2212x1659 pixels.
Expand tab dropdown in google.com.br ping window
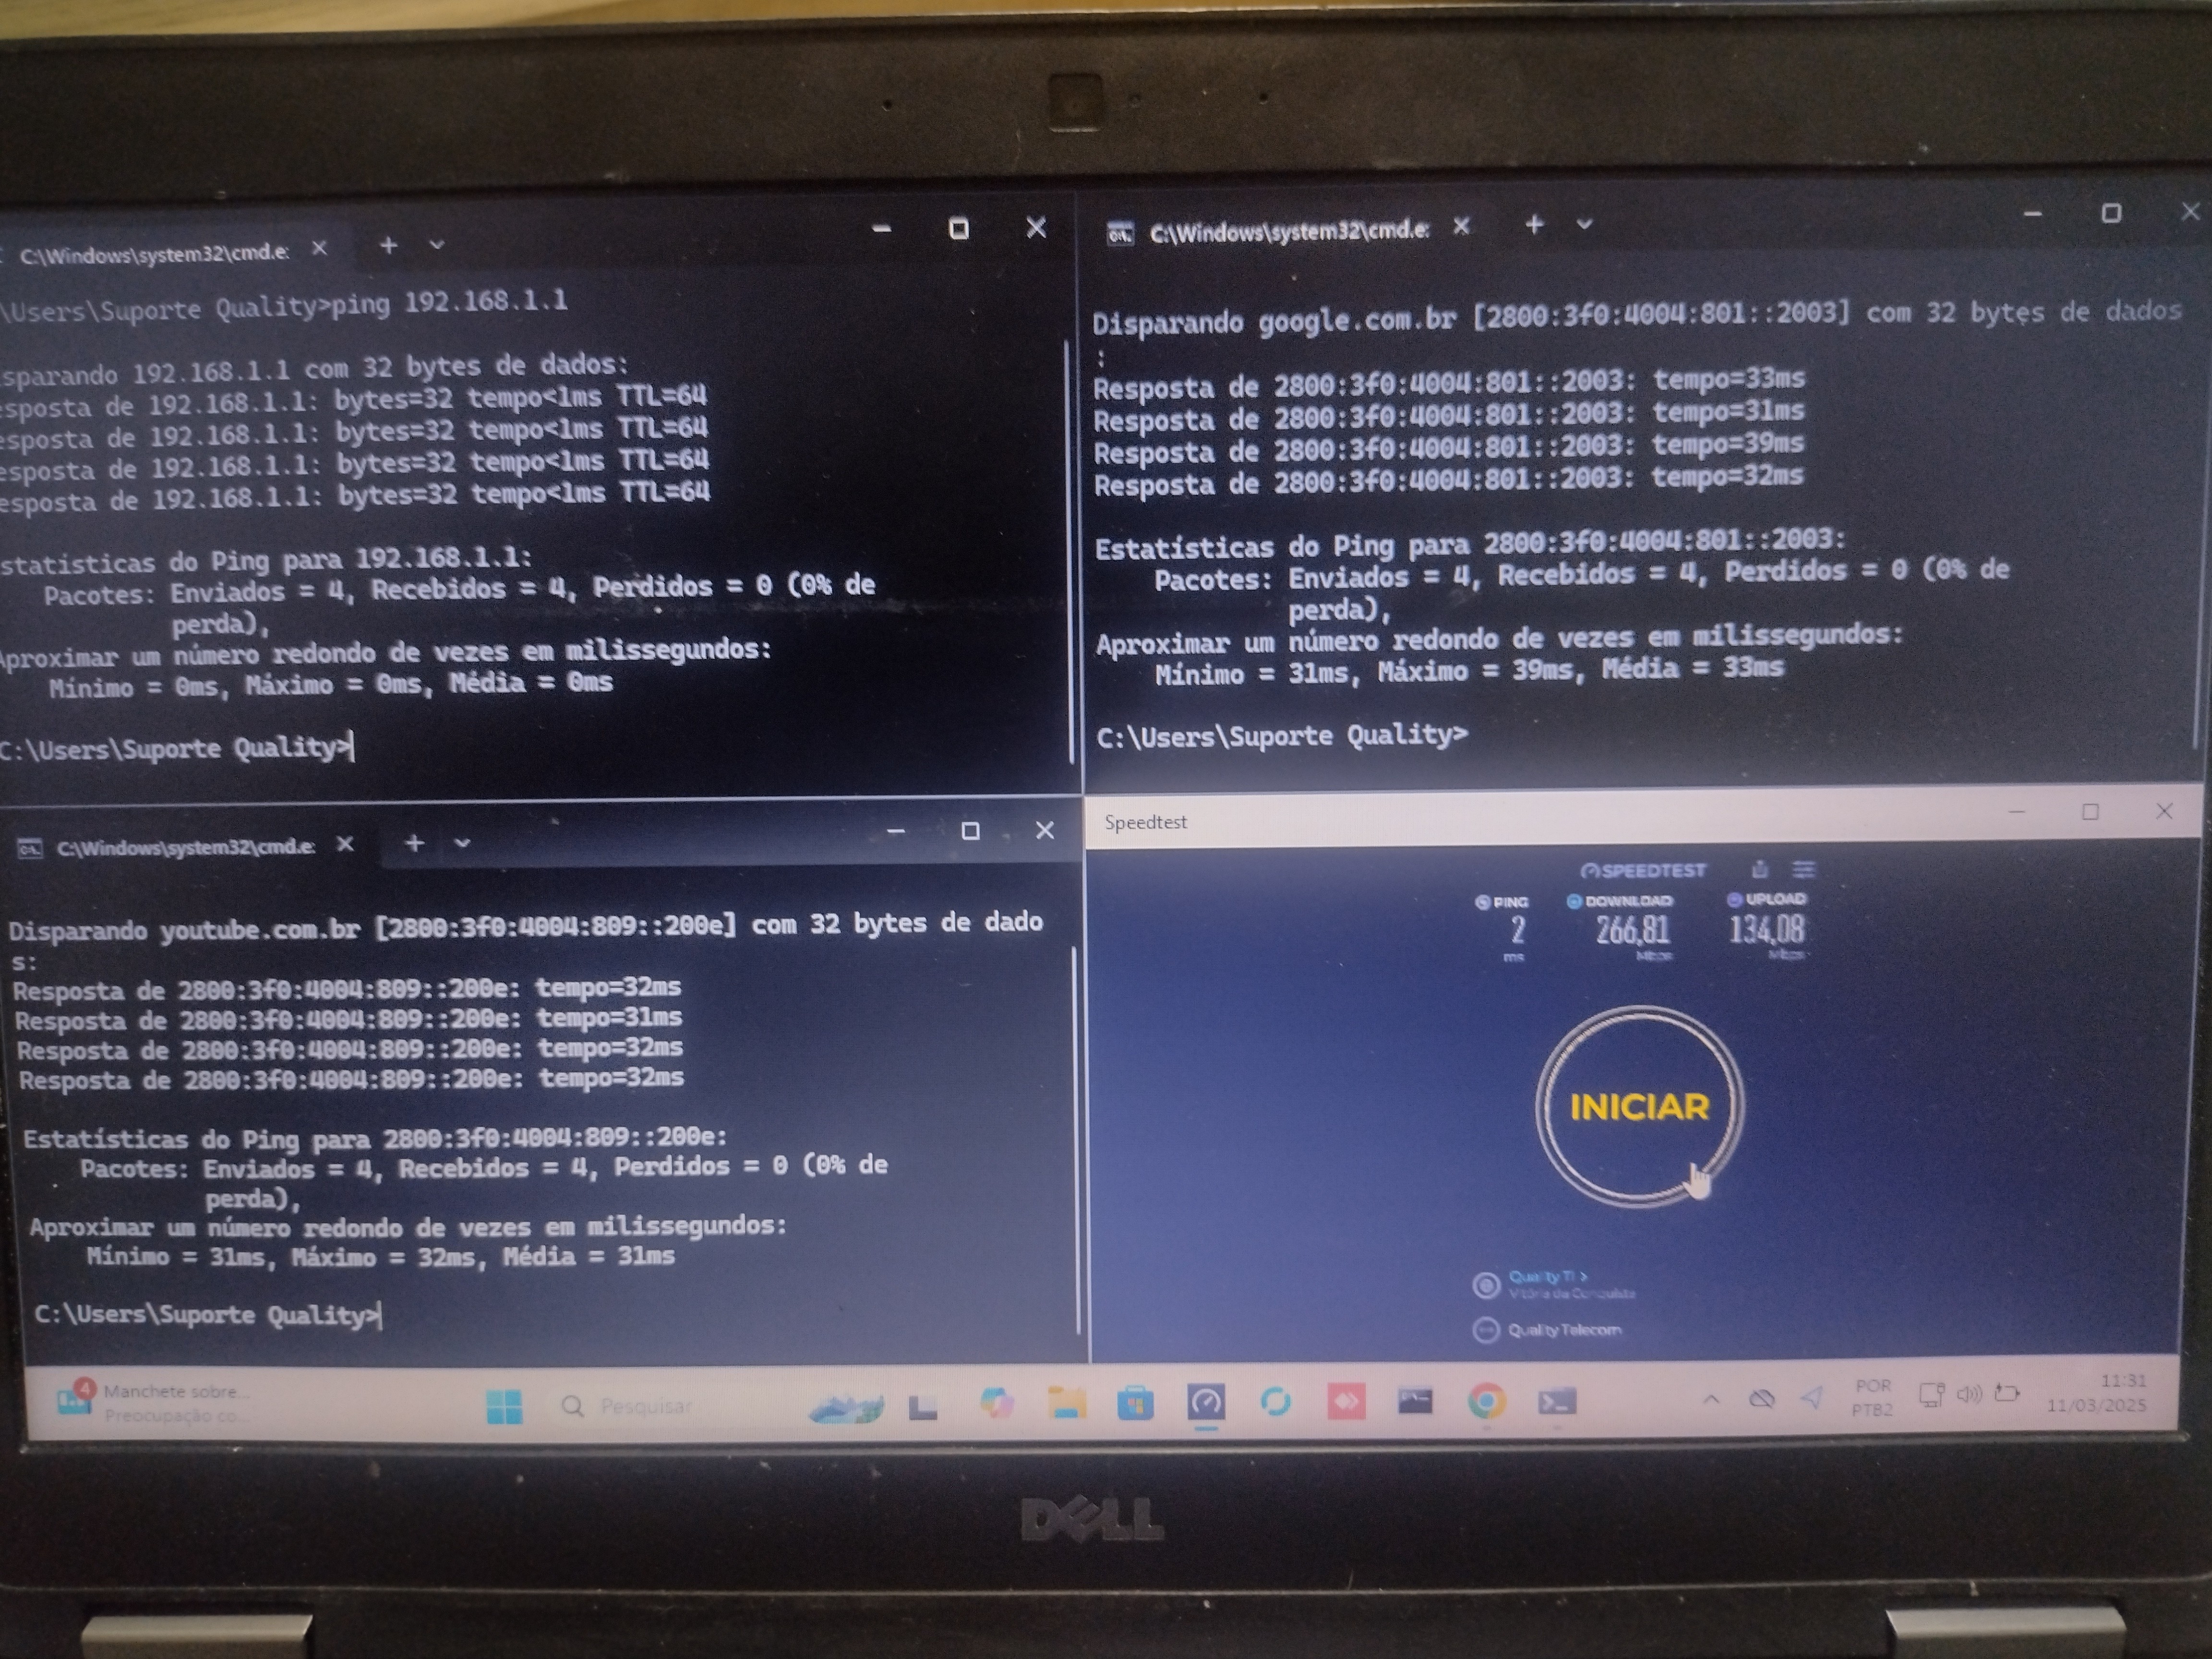coord(1584,225)
